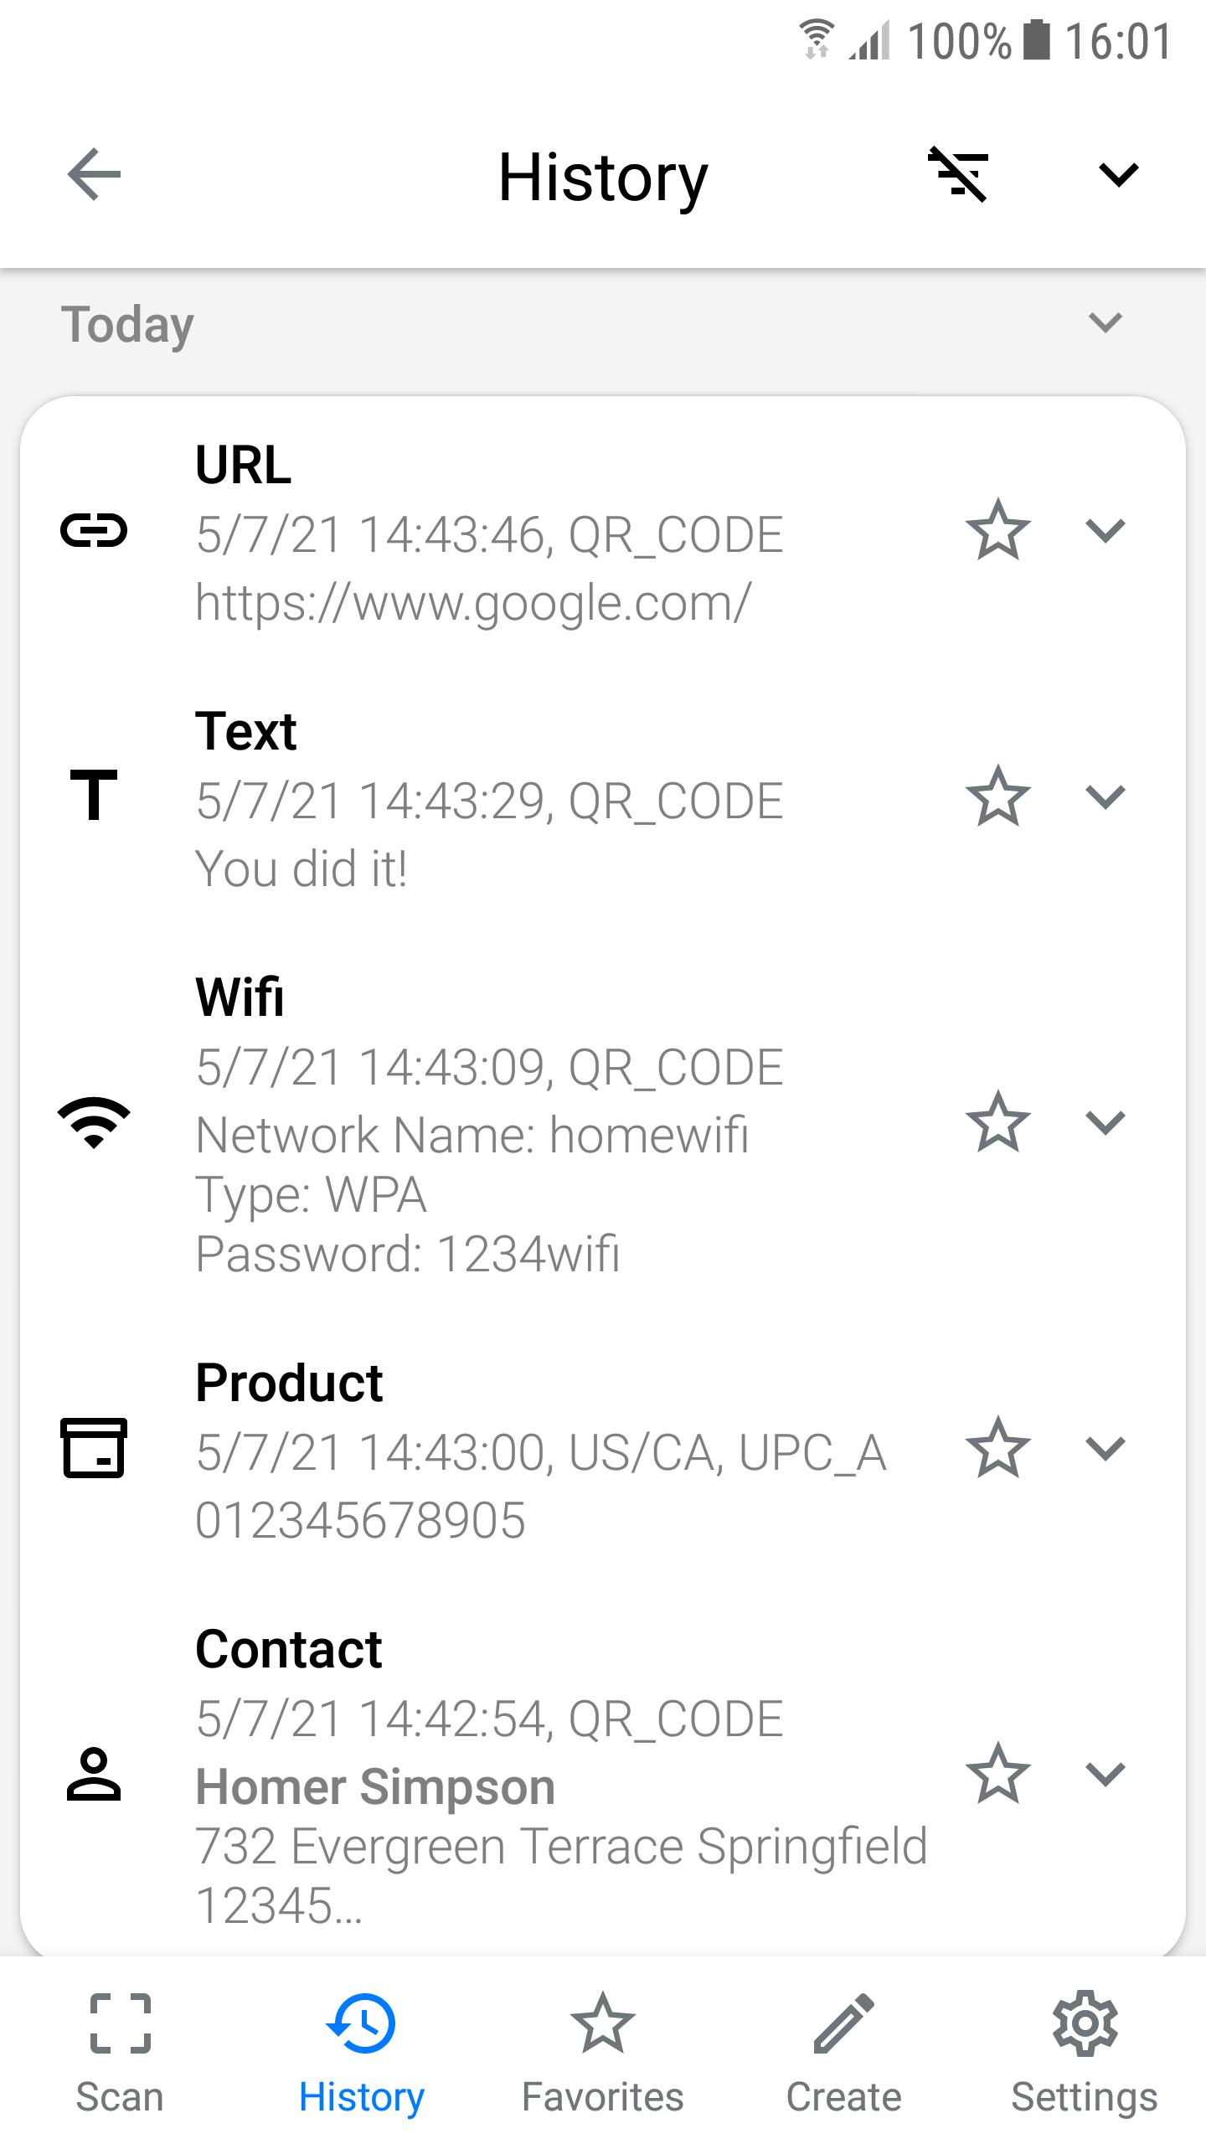The width and height of the screenshot is (1206, 2144).
Task: Tap the URL link type icon
Action: (94, 531)
